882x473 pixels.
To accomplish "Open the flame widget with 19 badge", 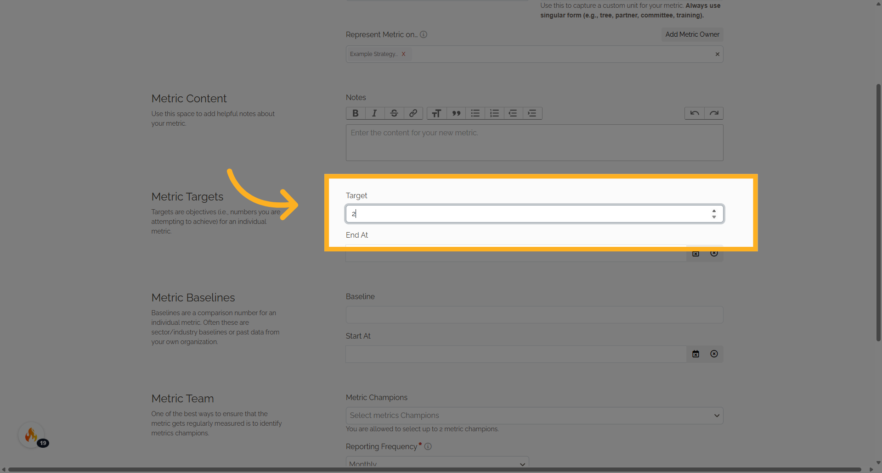I will pyautogui.click(x=32, y=435).
